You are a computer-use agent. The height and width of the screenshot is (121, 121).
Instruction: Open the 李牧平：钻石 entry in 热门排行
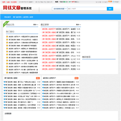23,61
